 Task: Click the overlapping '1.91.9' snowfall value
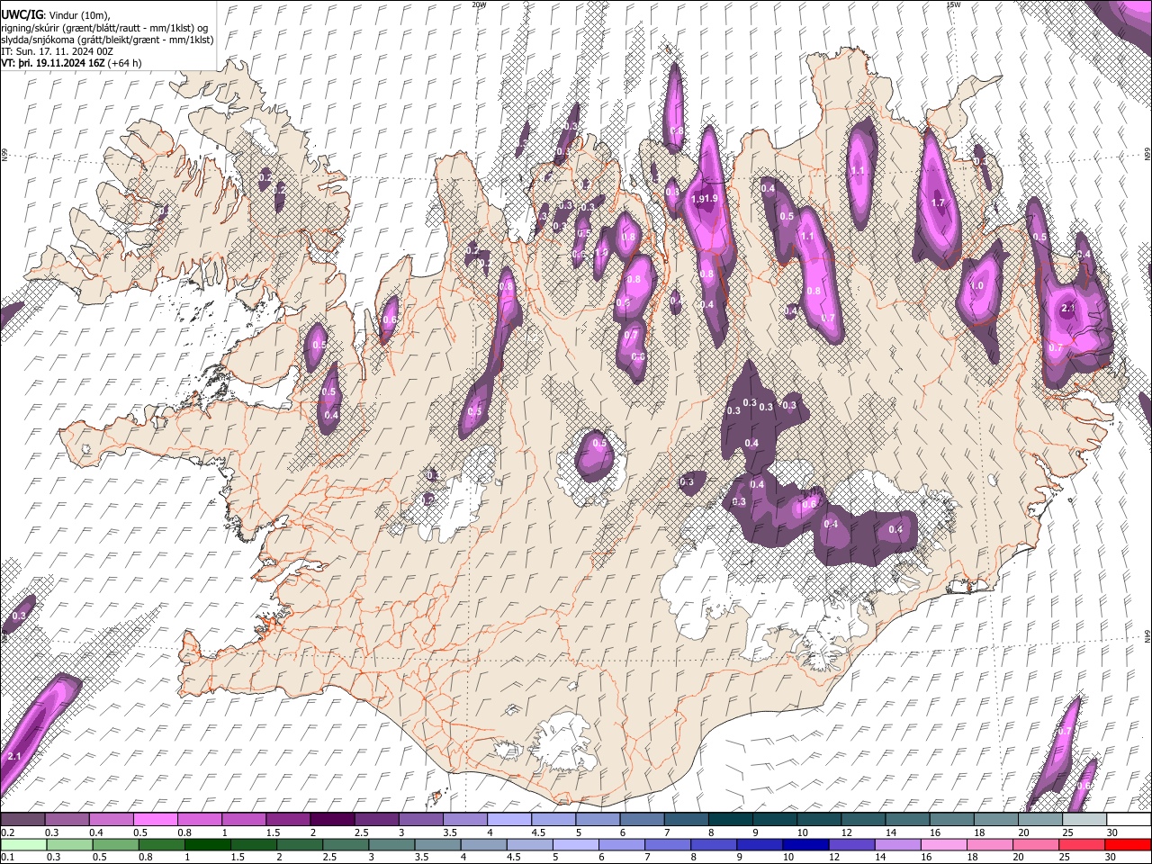706,199
